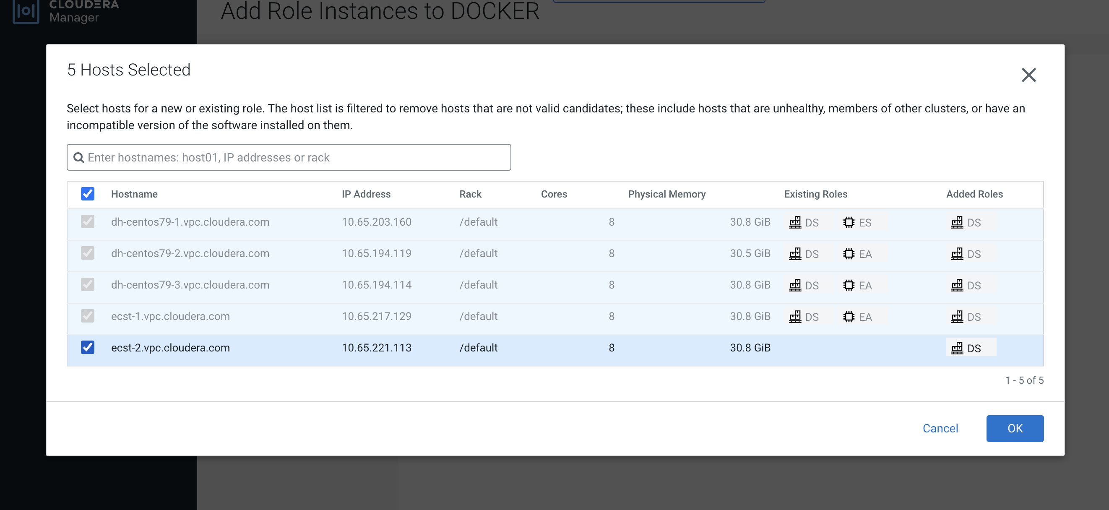Click the added DS role icon for ecst-2
Screen dimensions: 1109x510
[x=957, y=348]
